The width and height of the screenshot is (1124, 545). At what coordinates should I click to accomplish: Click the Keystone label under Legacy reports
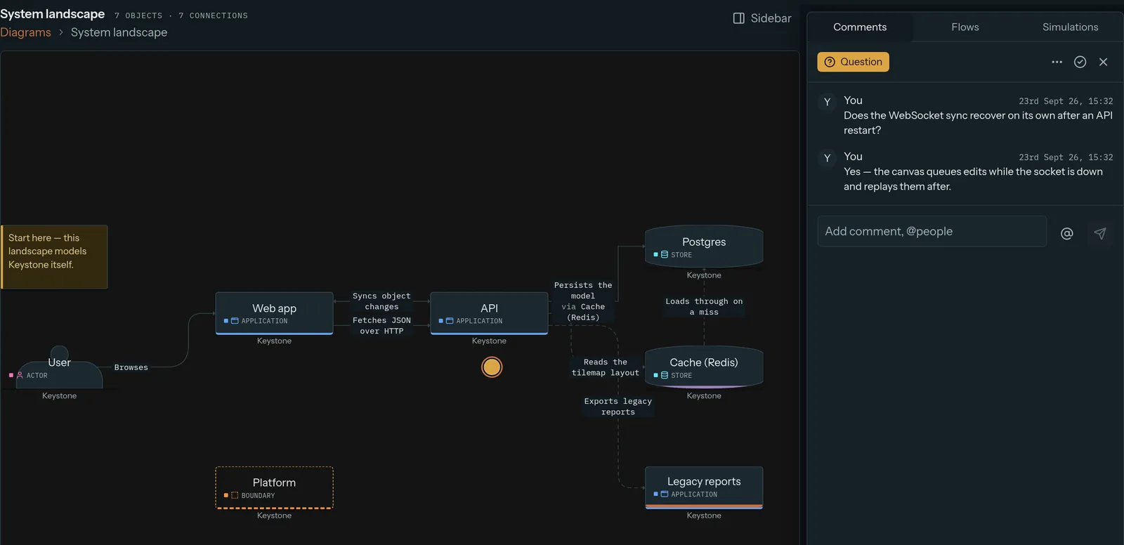pyautogui.click(x=704, y=516)
